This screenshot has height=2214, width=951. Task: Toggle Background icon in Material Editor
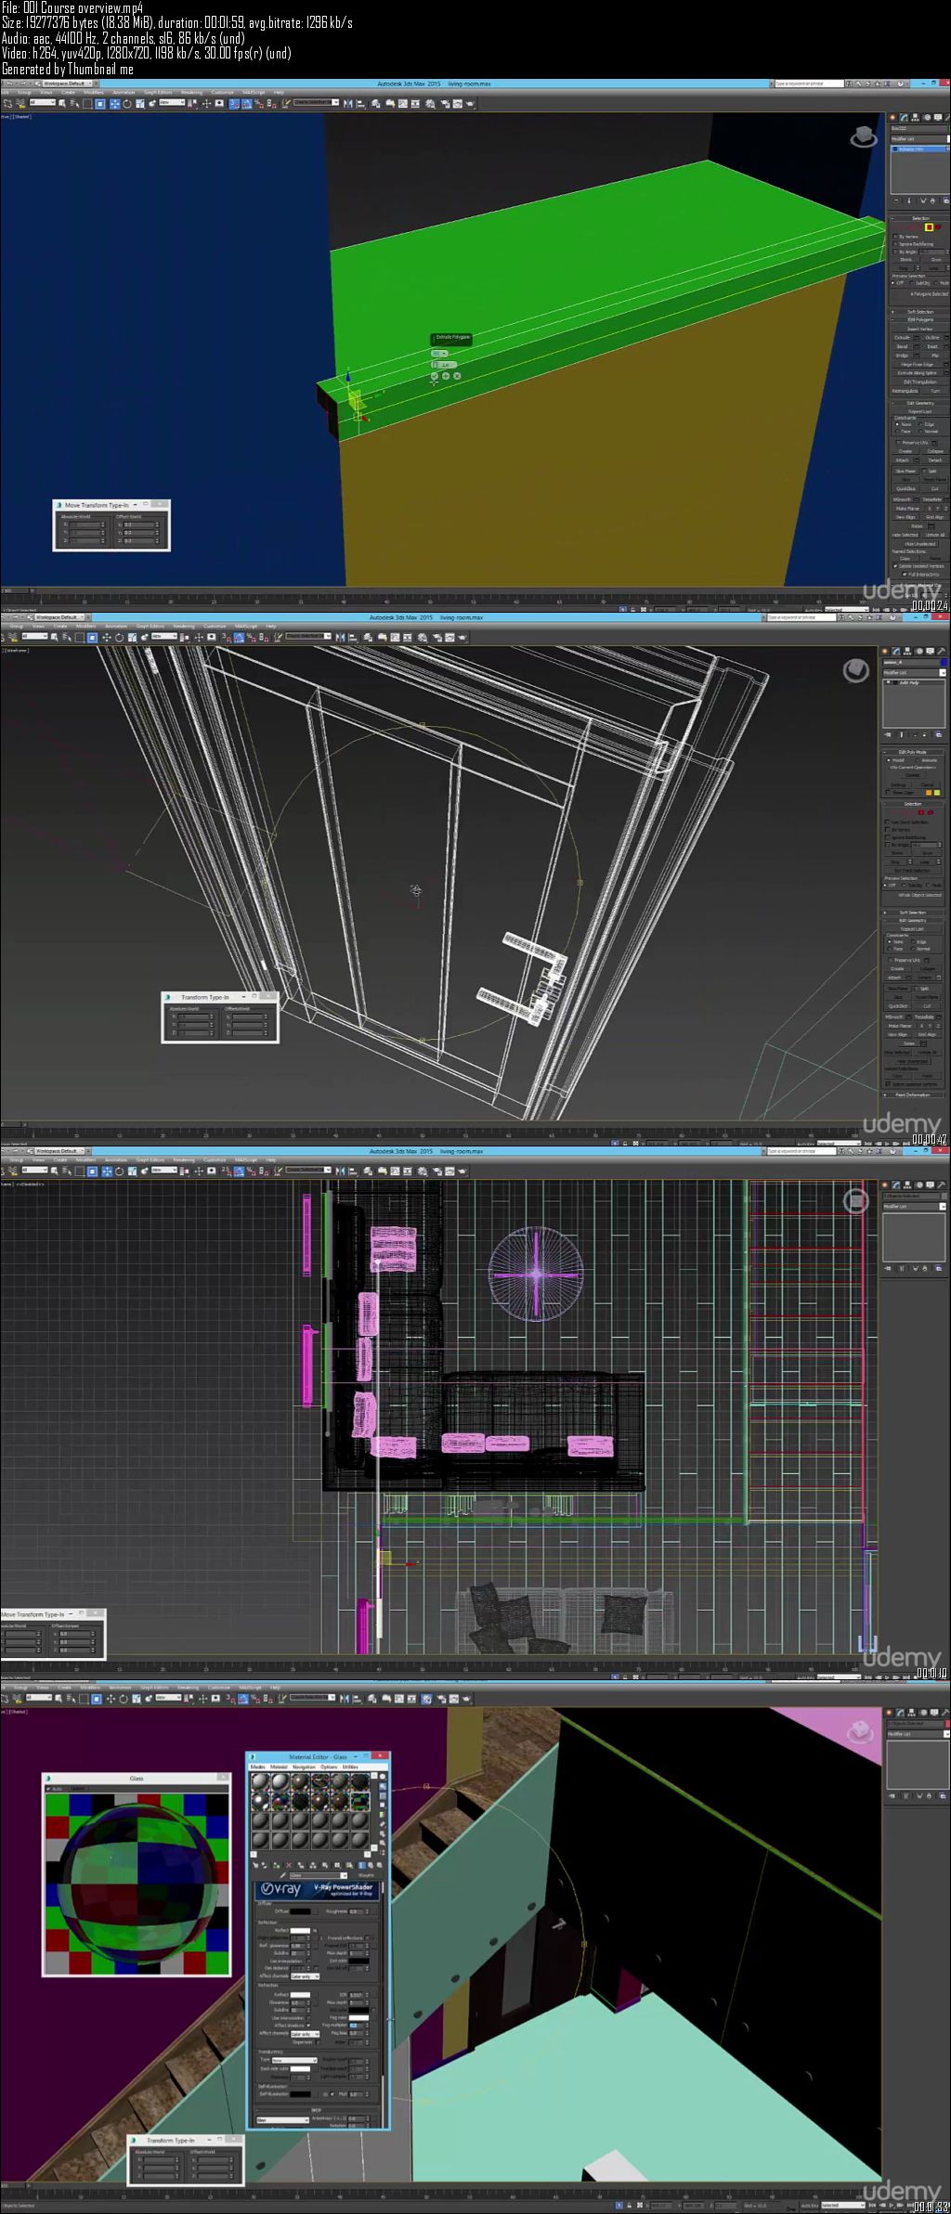(x=383, y=1796)
